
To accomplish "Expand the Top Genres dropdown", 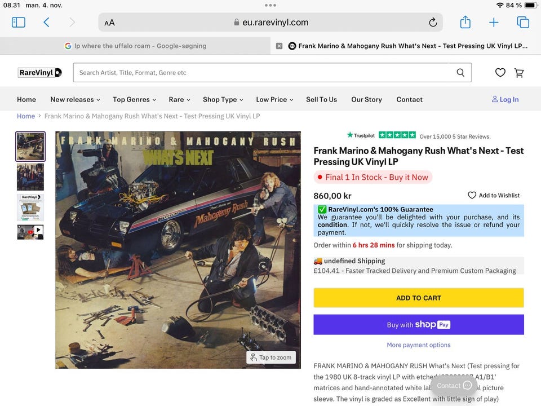I will [x=134, y=99].
